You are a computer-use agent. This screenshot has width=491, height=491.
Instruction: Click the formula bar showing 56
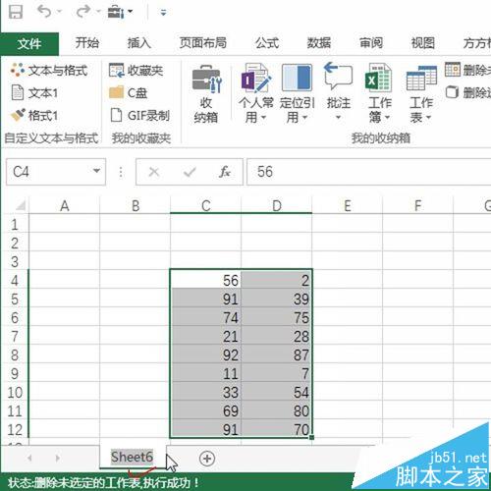click(368, 172)
